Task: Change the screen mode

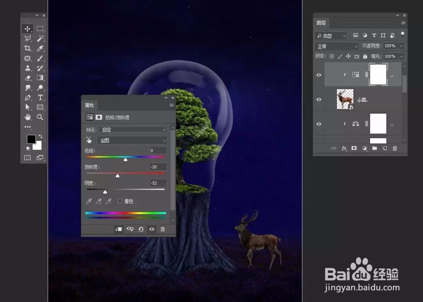Action: tap(40, 158)
